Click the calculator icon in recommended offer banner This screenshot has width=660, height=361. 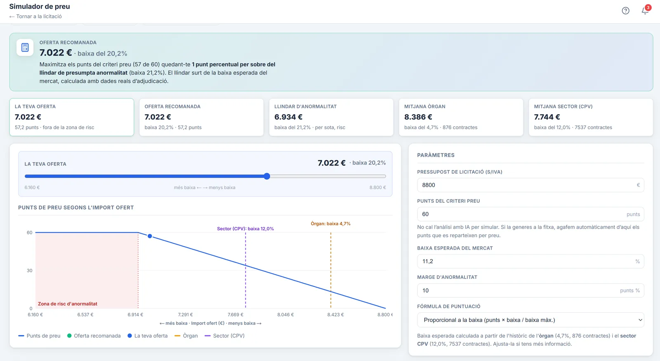(x=25, y=47)
